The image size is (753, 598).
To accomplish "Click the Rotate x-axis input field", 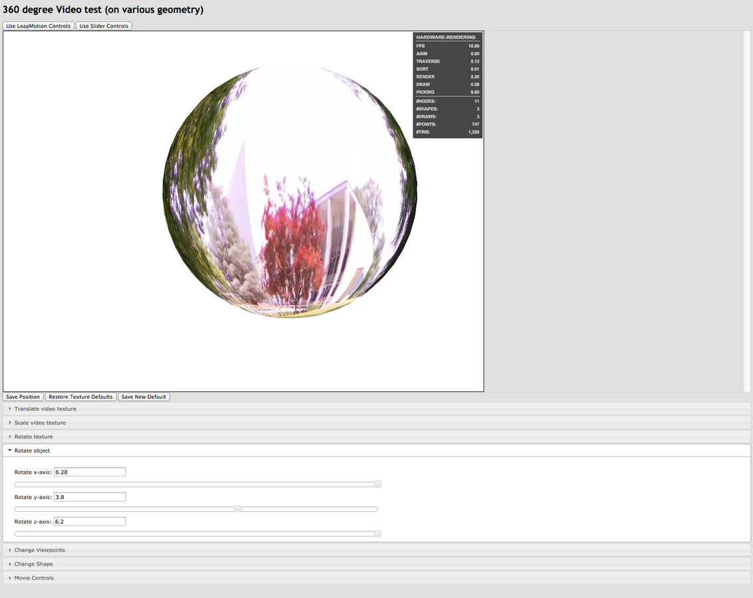I will coord(90,472).
